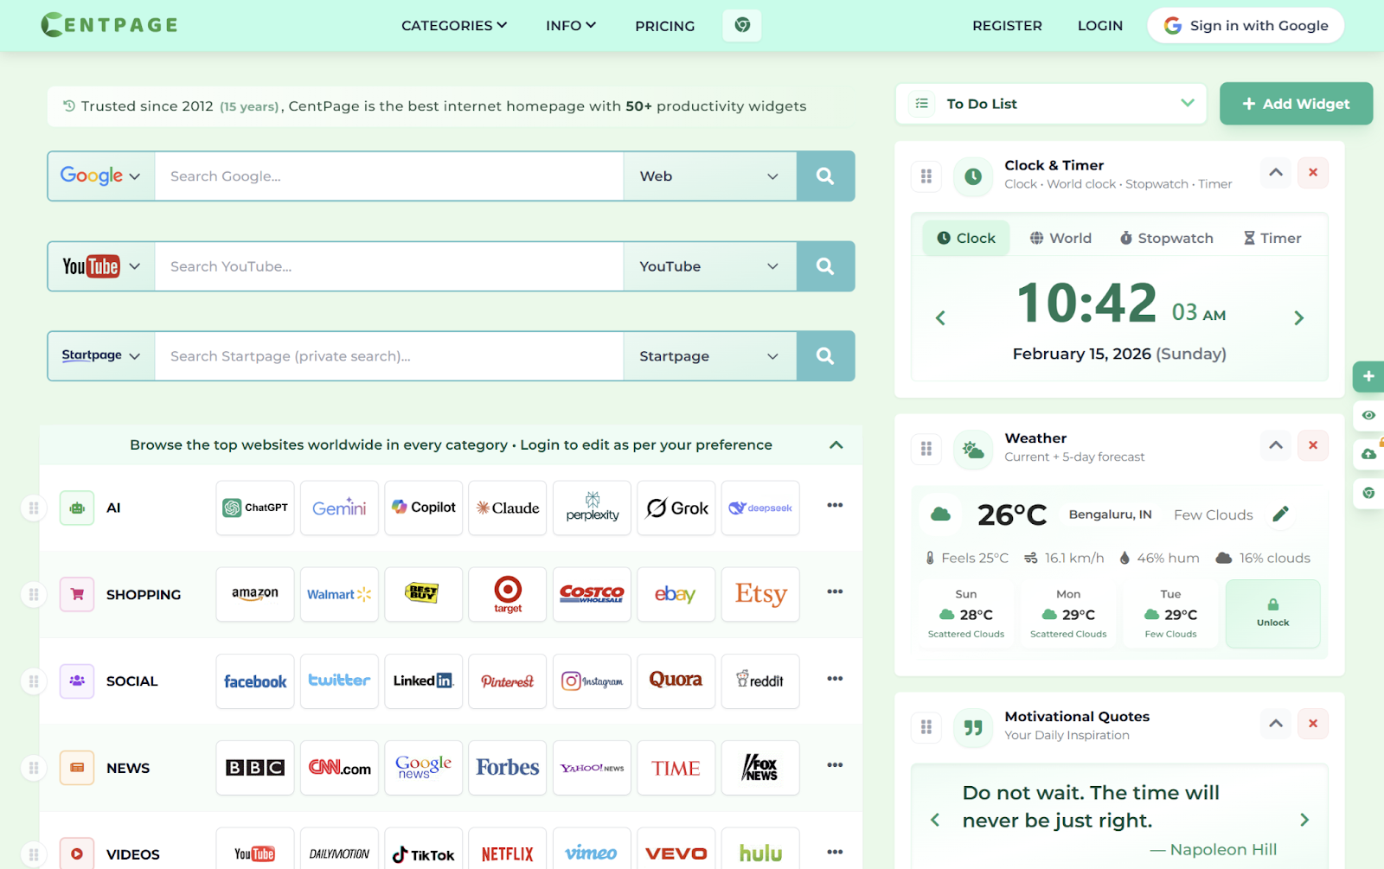The height and width of the screenshot is (869, 1384).
Task: Click the Chrome extension icon in the header
Action: point(741,25)
